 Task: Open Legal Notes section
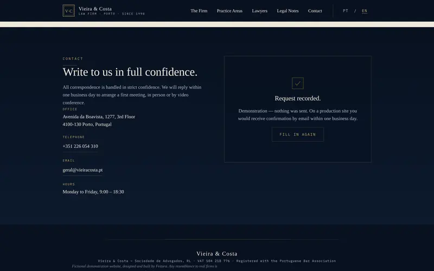(288, 11)
